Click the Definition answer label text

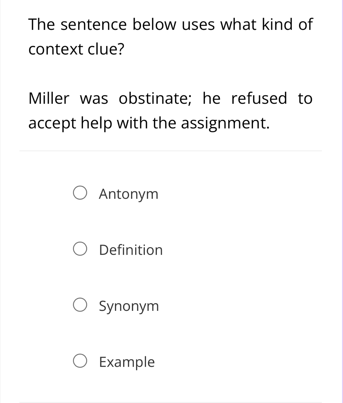131,250
